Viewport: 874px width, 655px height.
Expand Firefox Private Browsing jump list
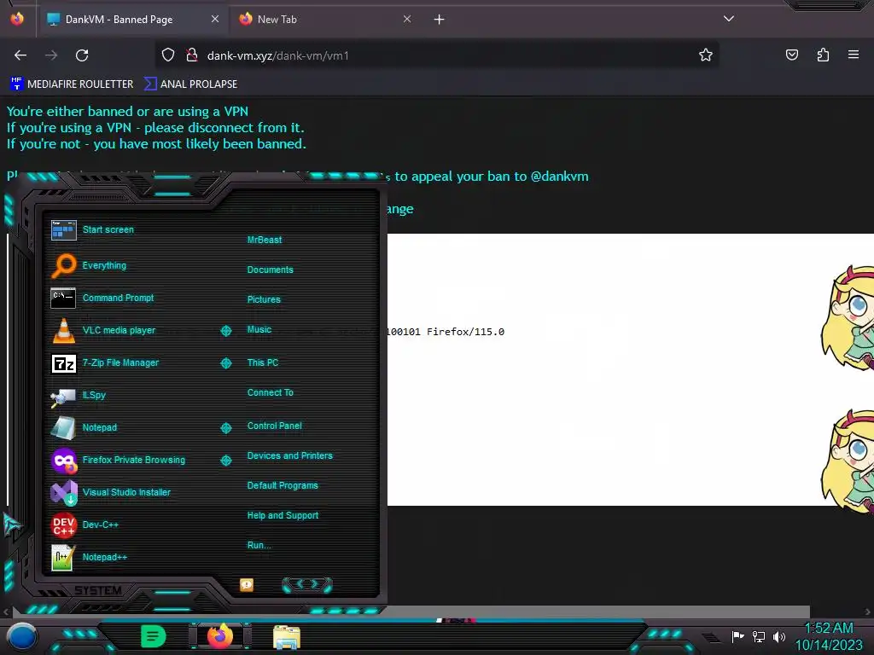coord(225,460)
